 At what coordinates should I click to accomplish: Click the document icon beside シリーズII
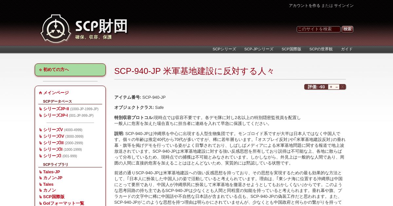point(40,149)
